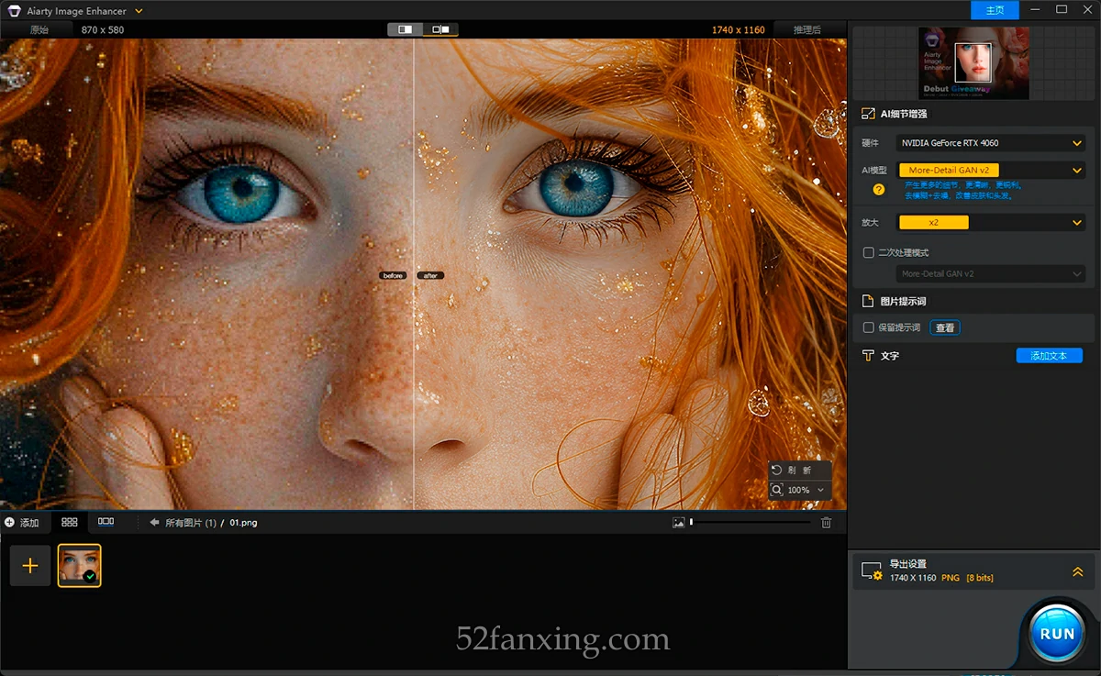Click the RUN button
The image size is (1101, 676).
[x=1057, y=633]
